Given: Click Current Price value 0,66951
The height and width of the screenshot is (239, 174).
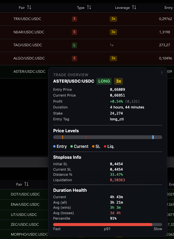Looking at the screenshot, I should (117, 96).
